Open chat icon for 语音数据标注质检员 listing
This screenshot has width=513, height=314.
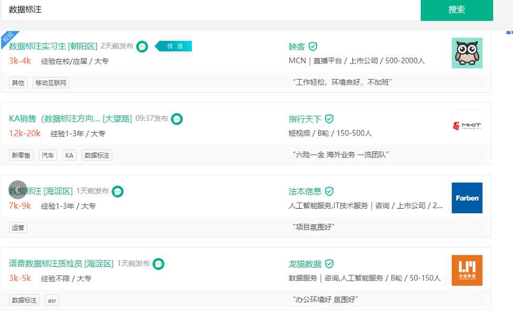coord(159,264)
